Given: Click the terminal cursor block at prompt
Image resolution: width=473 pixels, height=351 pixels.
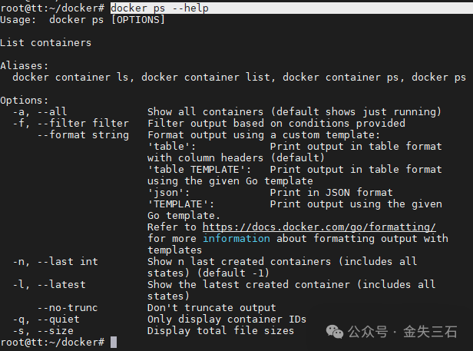Looking at the screenshot, I should pyautogui.click(x=114, y=343).
